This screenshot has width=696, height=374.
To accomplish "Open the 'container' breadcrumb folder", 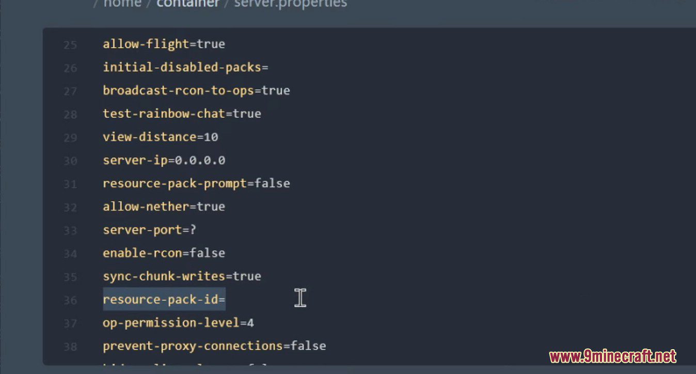I will (x=188, y=4).
